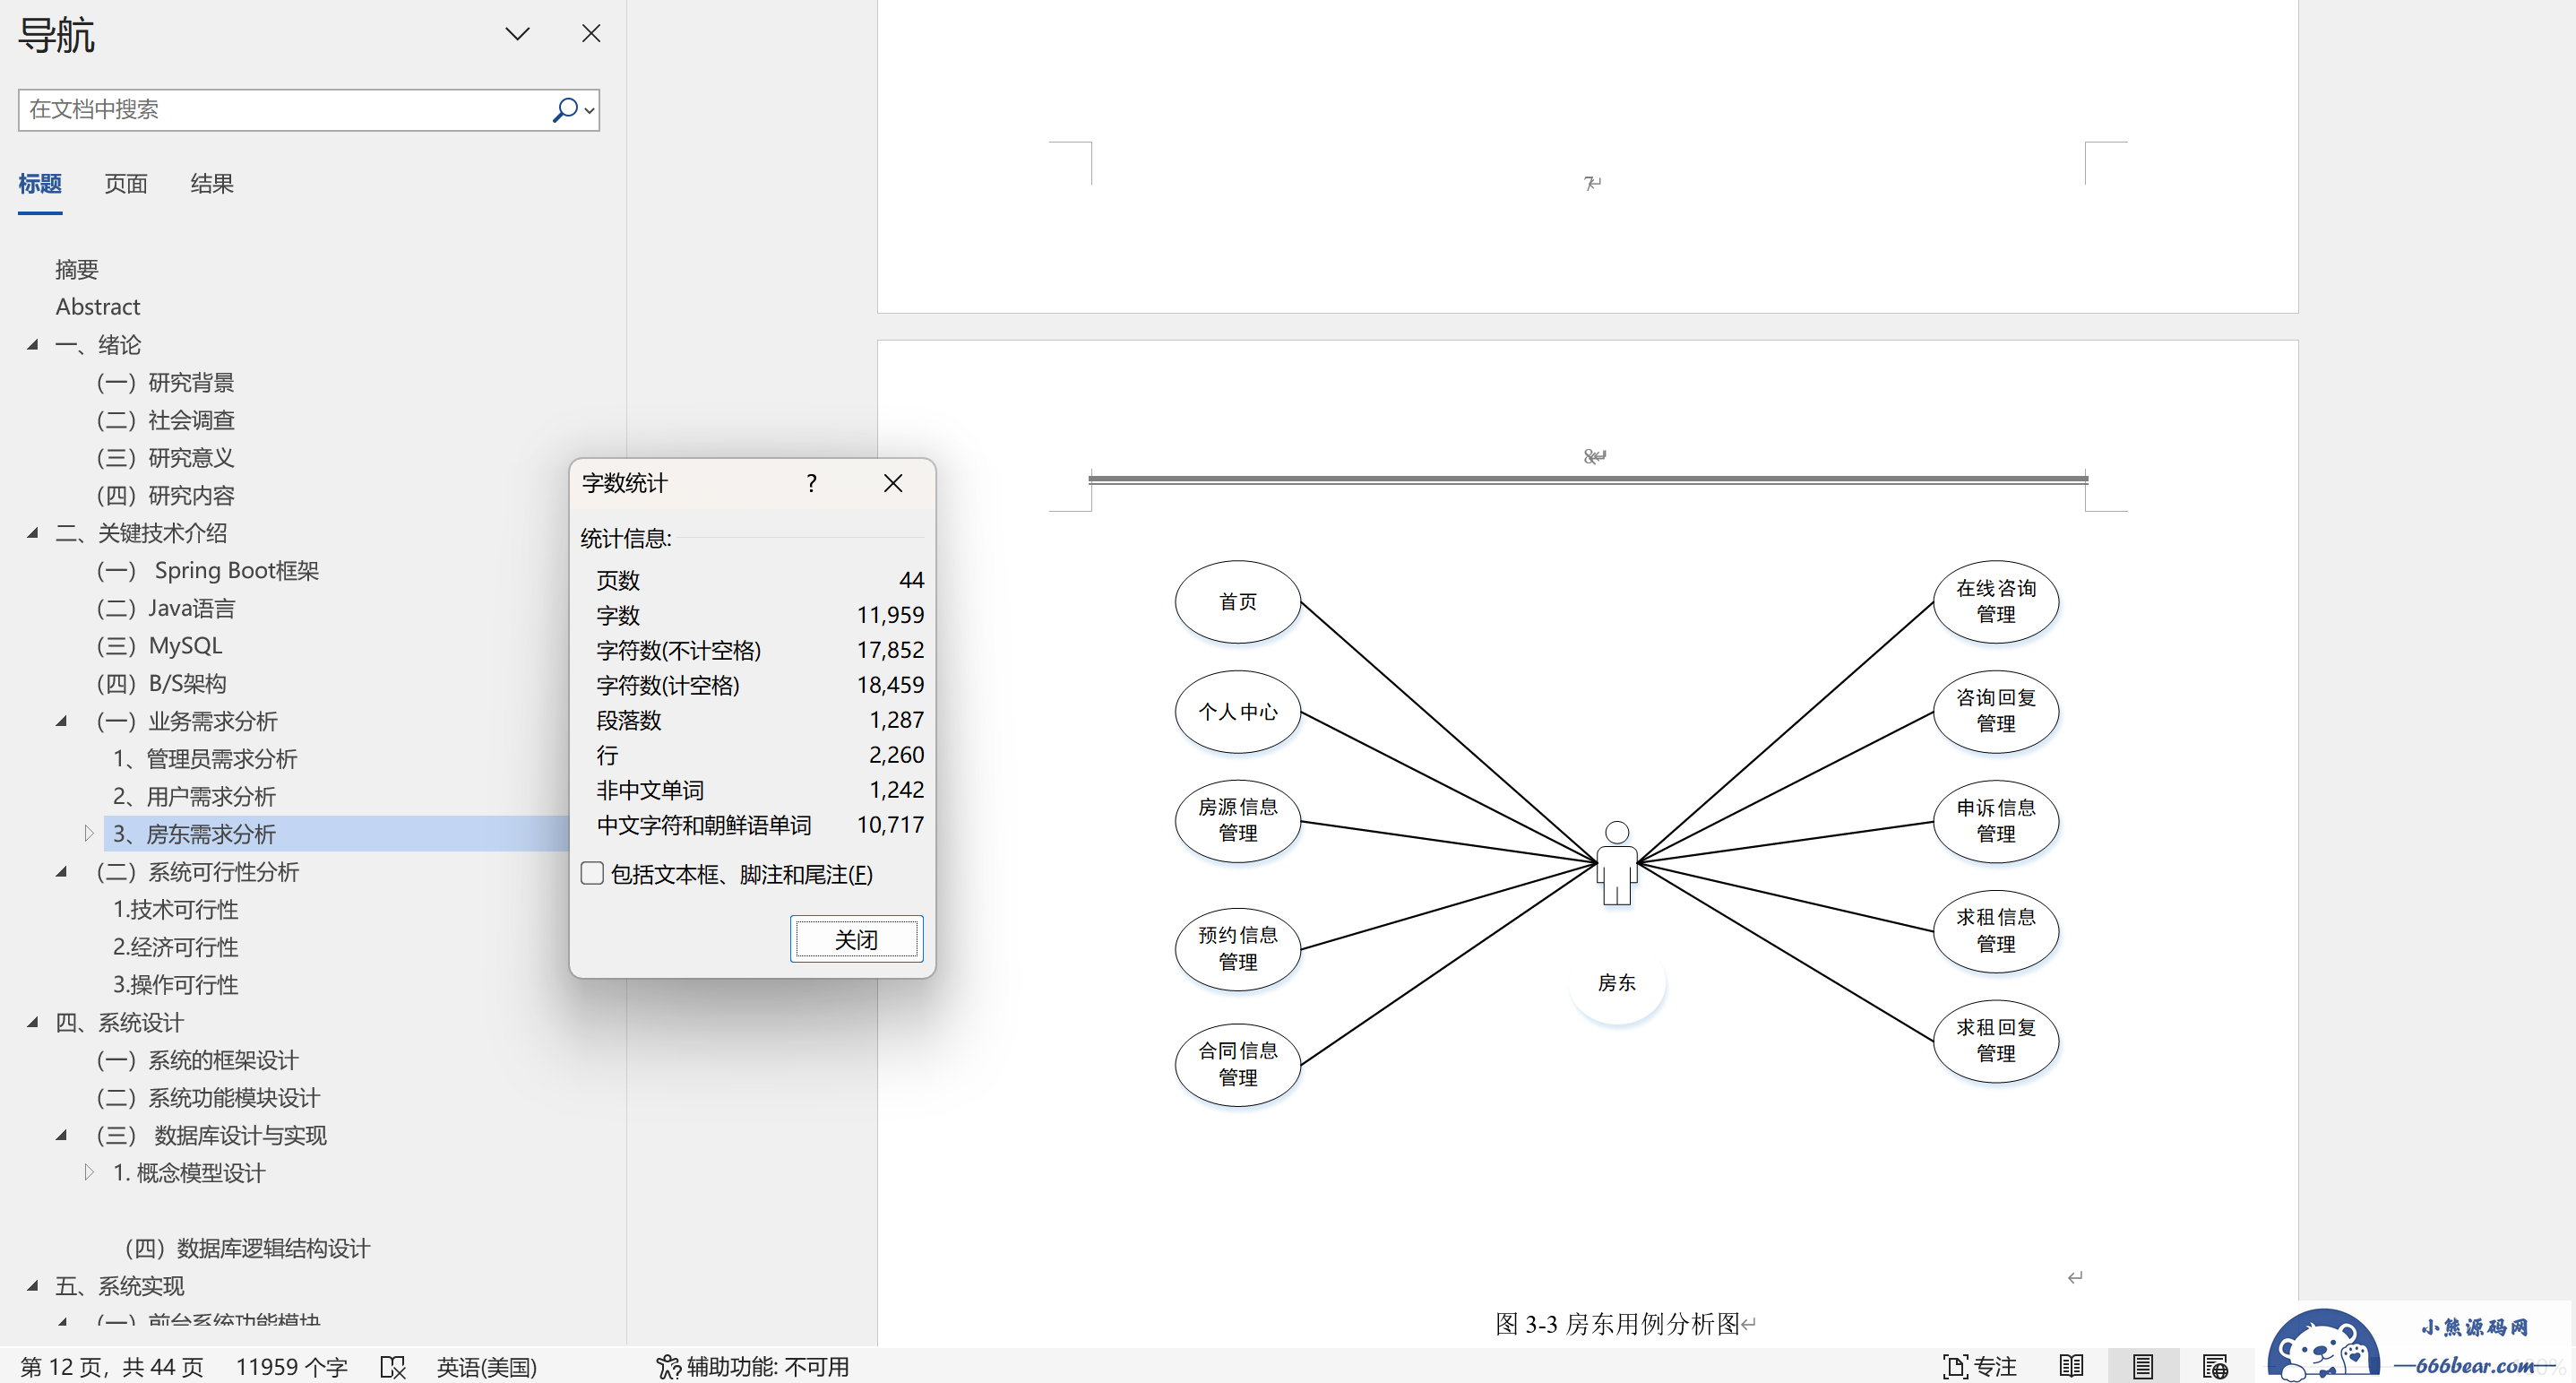Collapse the 一、绪论 heading
Viewport: 2576px width, 1383px height.
(x=33, y=345)
